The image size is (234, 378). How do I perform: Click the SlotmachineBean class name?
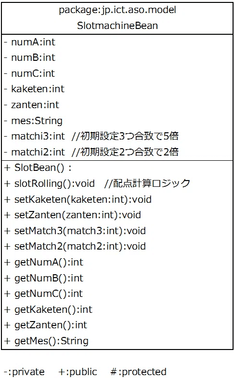click(117, 26)
